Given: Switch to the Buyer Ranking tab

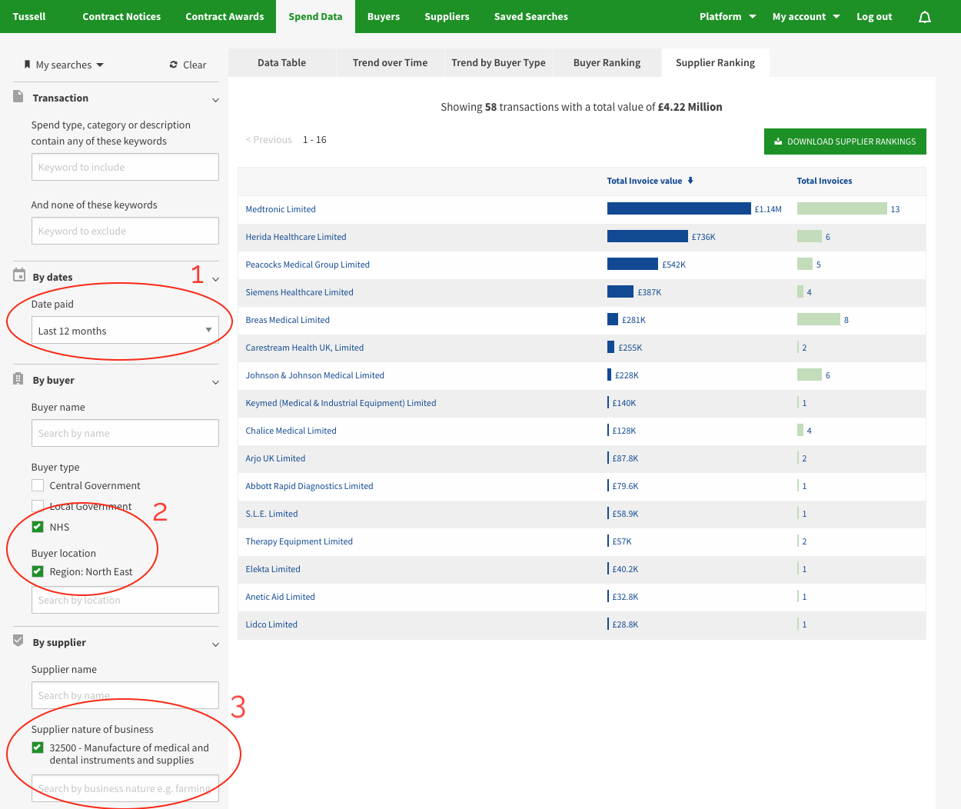Looking at the screenshot, I should point(607,63).
